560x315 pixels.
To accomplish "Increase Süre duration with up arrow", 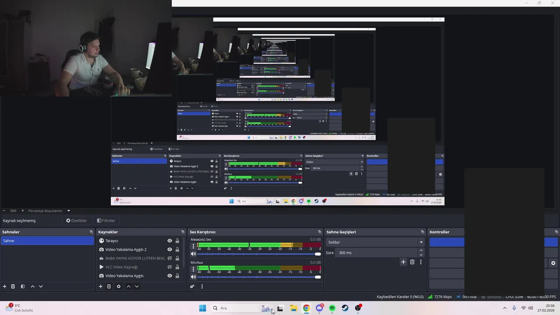I will tap(421, 251).
